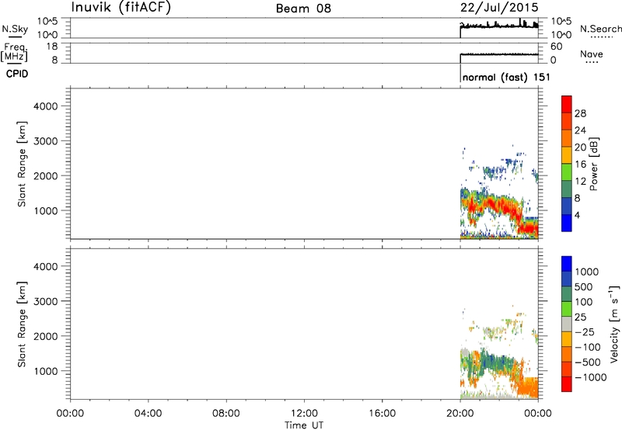This screenshot has width=622, height=430.
Task: Click the 'Power [dB]' colorbar title
Action: (594, 164)
